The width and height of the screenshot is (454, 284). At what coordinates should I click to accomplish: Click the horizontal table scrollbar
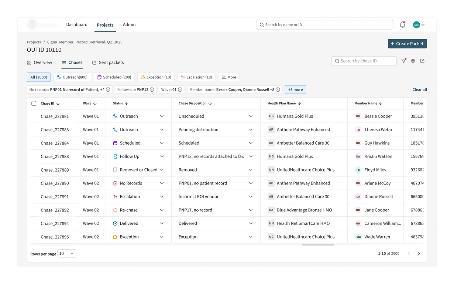coord(318,245)
